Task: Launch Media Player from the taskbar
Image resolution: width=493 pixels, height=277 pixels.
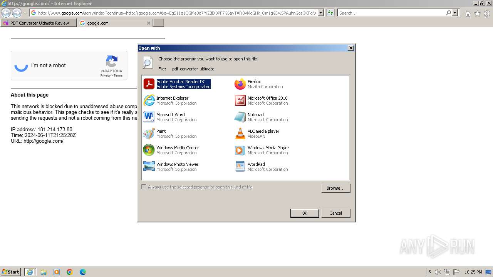Action: [57, 272]
